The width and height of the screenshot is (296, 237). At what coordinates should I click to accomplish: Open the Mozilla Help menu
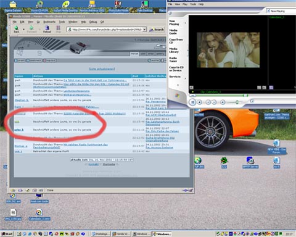83,22
